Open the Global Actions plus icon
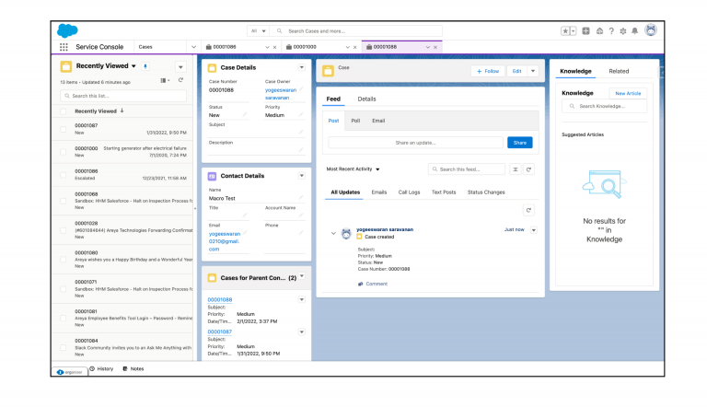Image resolution: width=707 pixels, height=407 pixels. 585,31
